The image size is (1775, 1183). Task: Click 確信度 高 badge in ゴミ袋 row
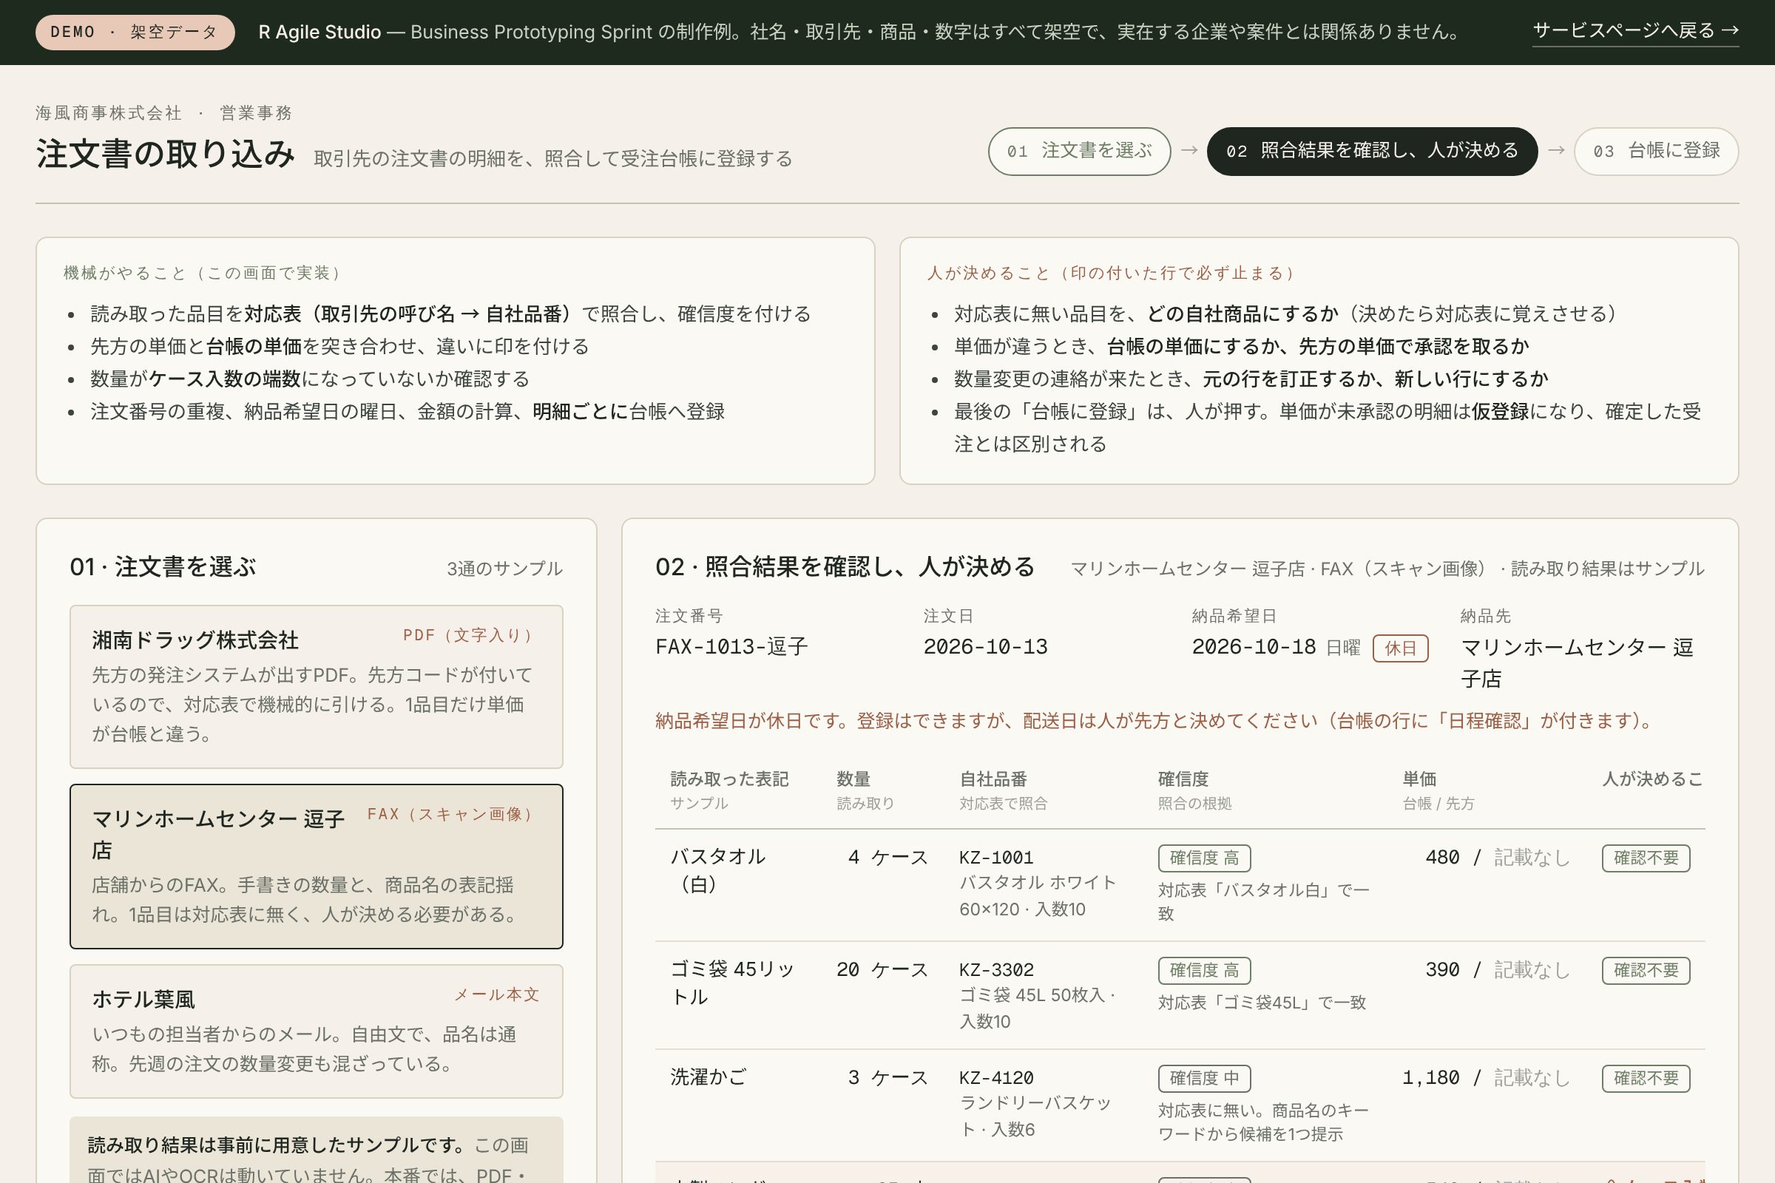pos(1205,970)
